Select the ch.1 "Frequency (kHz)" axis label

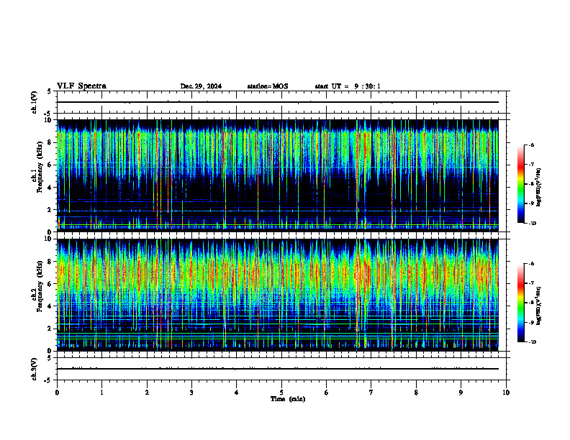pyautogui.click(x=40, y=168)
